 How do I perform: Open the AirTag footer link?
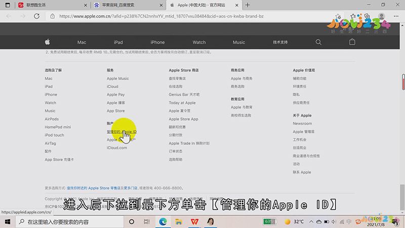50,143
